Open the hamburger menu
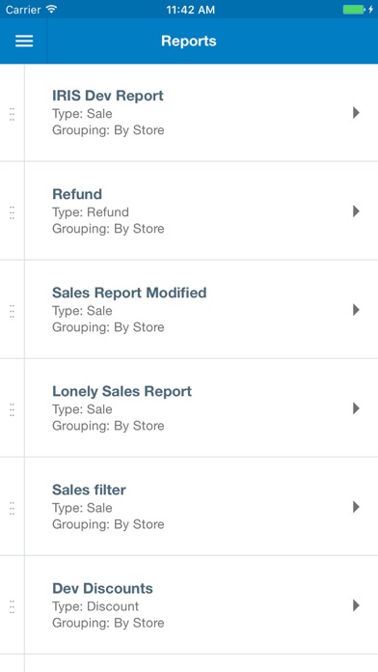378x672 pixels. pos(24,41)
